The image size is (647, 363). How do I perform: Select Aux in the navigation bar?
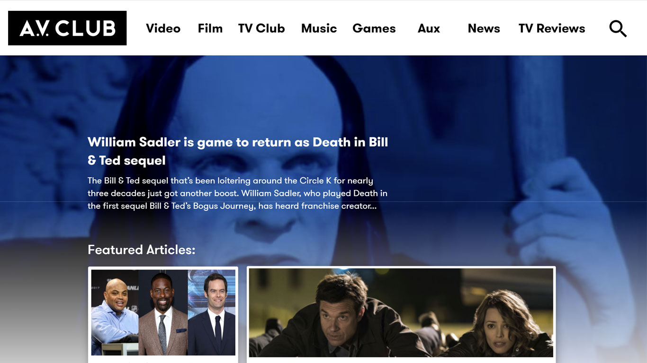pos(429,28)
